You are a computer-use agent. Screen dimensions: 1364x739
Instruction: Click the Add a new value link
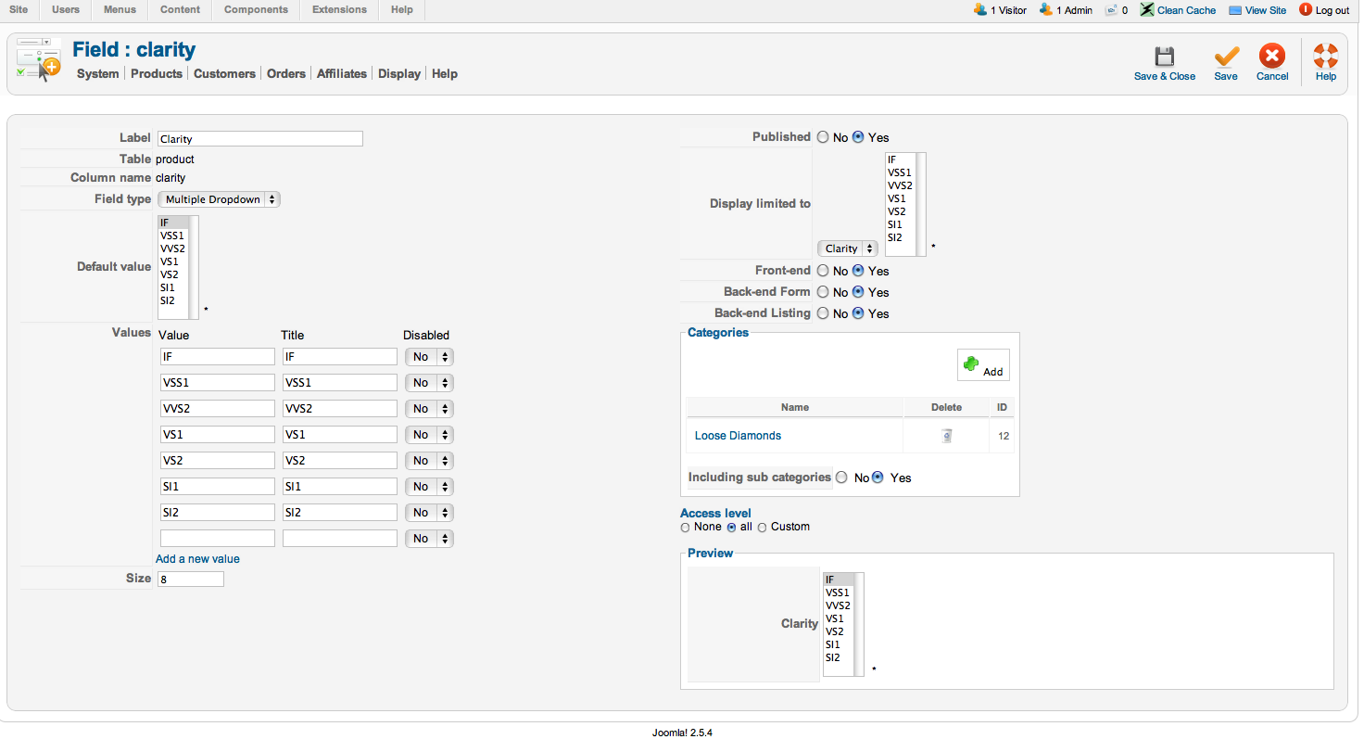coord(197,559)
